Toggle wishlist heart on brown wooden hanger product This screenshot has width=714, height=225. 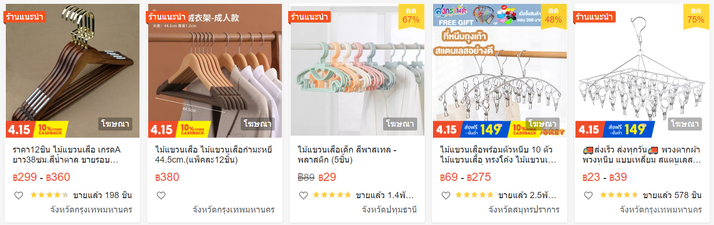click(18, 195)
